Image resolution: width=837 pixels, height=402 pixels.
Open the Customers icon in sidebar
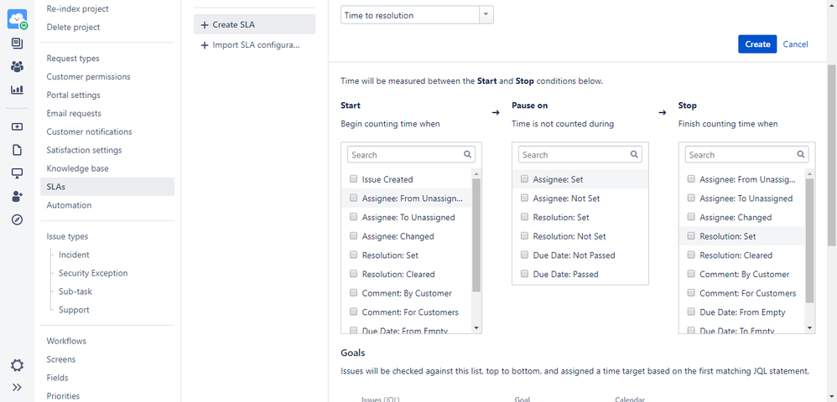point(17,67)
